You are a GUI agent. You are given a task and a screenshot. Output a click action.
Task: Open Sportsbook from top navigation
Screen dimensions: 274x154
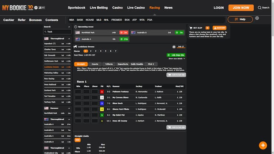tap(77, 8)
